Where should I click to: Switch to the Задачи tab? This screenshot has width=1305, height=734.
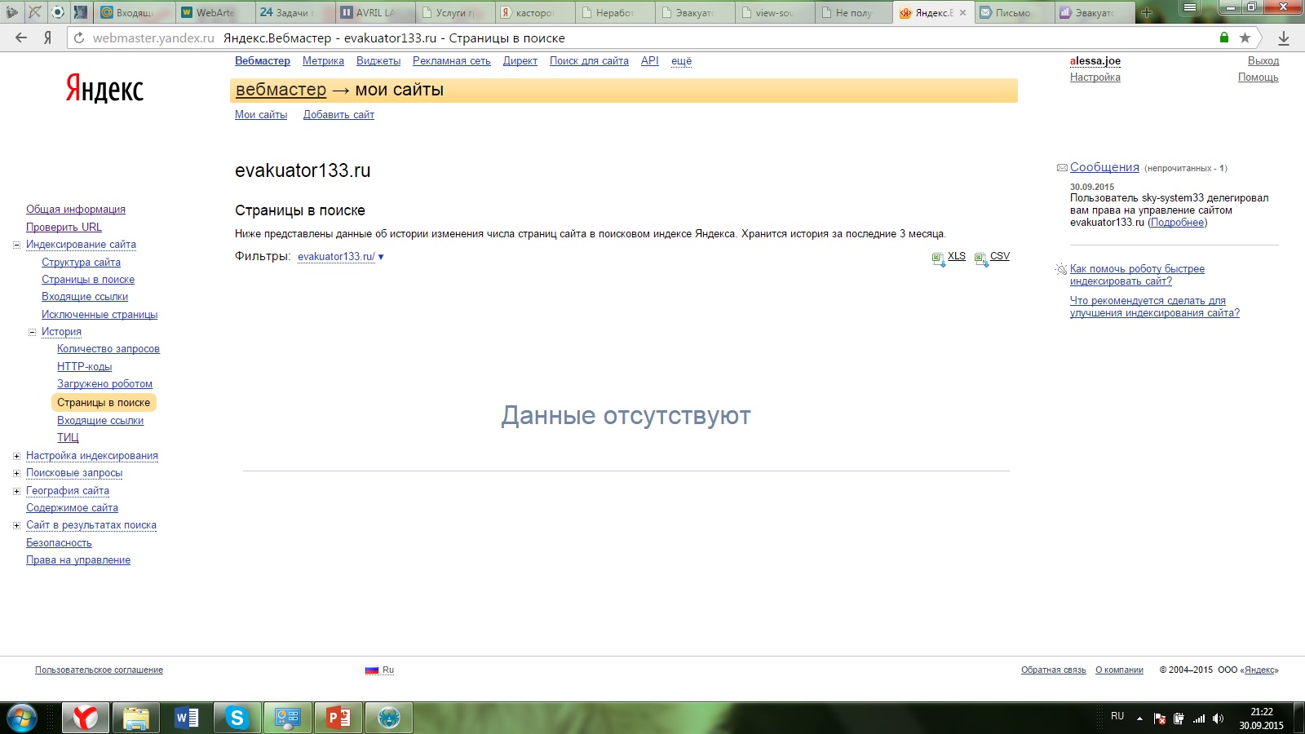295,13
